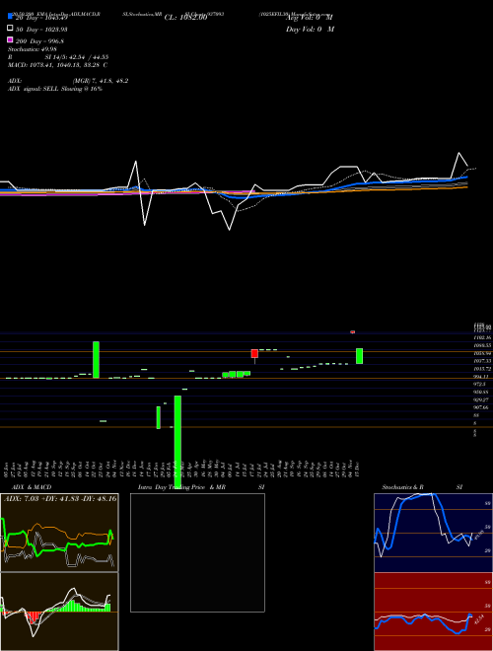Click the 'Stochastics: 49.98' reading
Viewport: 493px width, 651px height.
(x=32, y=49)
